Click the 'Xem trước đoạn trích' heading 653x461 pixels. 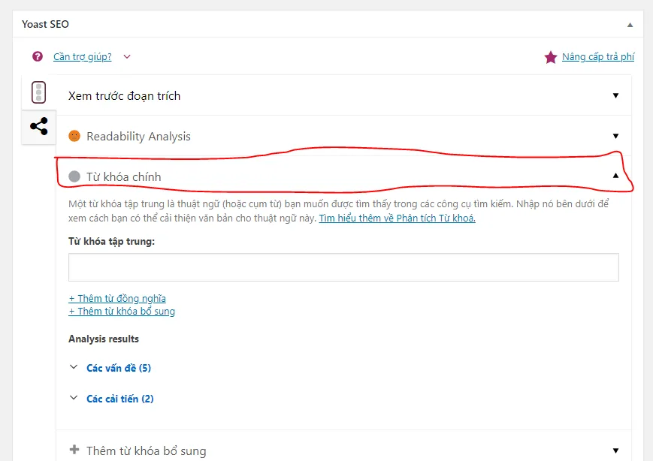(124, 95)
